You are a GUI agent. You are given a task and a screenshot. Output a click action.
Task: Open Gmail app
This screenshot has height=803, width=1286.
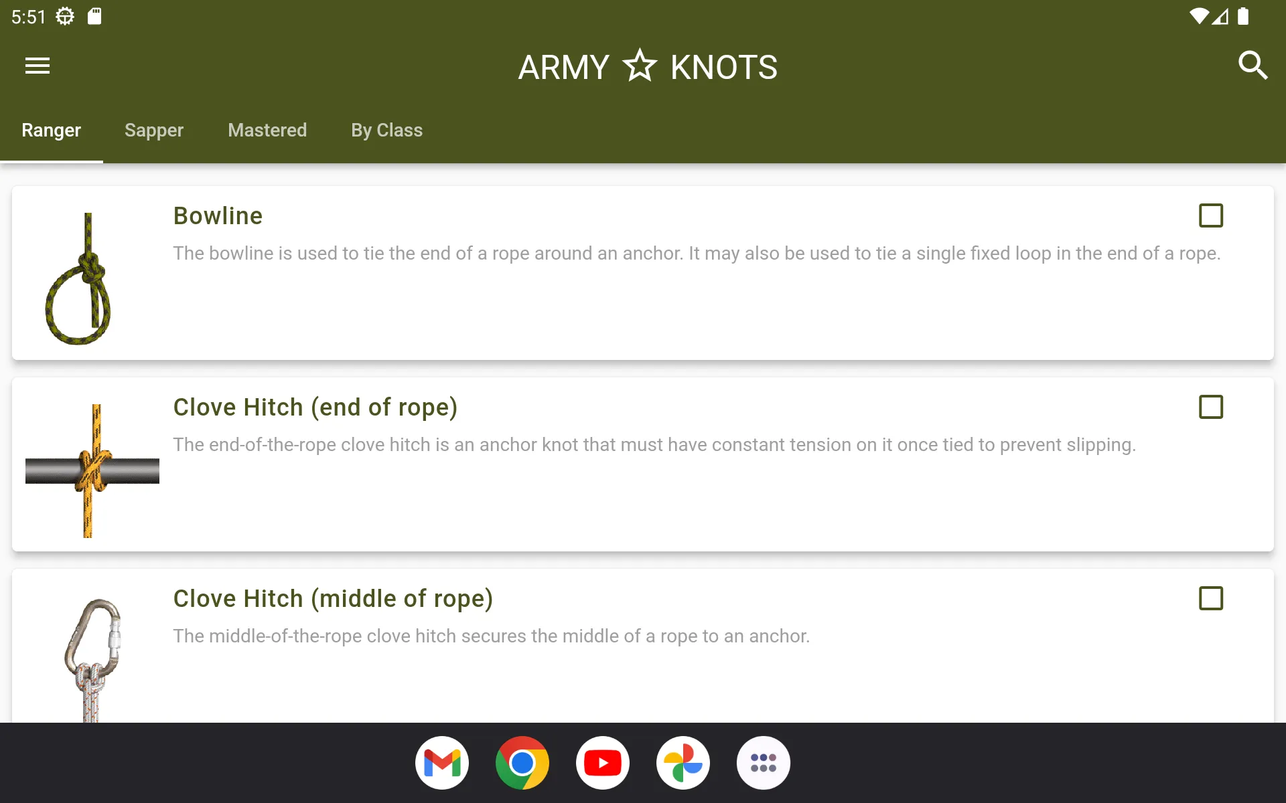(x=443, y=764)
